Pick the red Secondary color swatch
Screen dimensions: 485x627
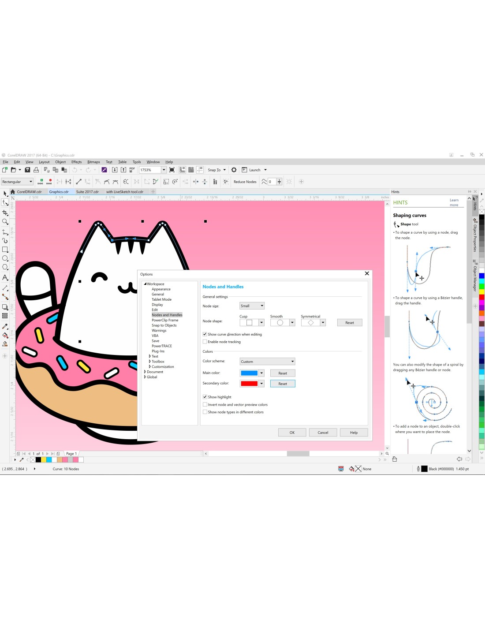[x=249, y=384]
